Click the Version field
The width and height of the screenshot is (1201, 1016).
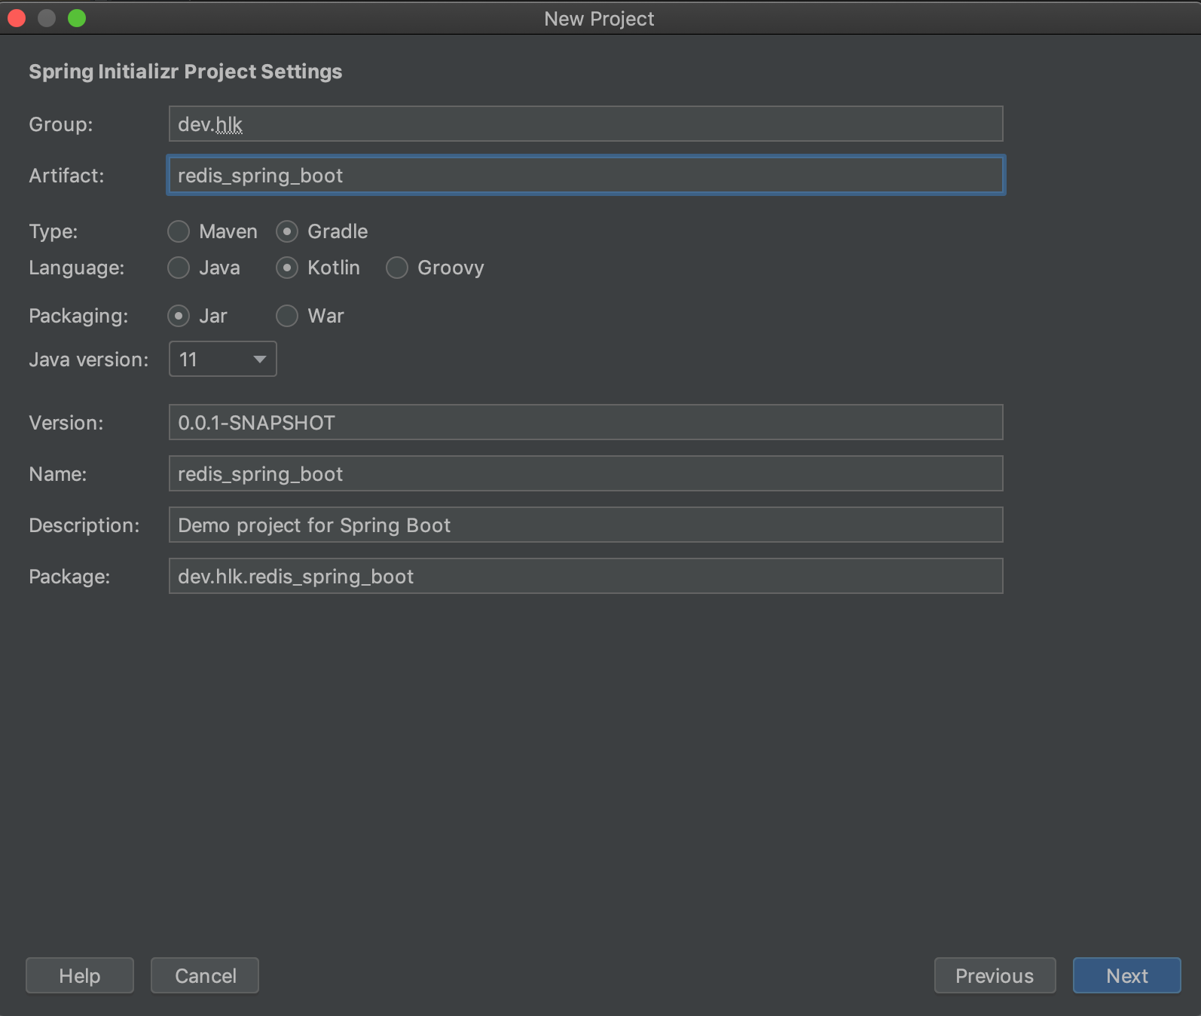click(x=585, y=423)
